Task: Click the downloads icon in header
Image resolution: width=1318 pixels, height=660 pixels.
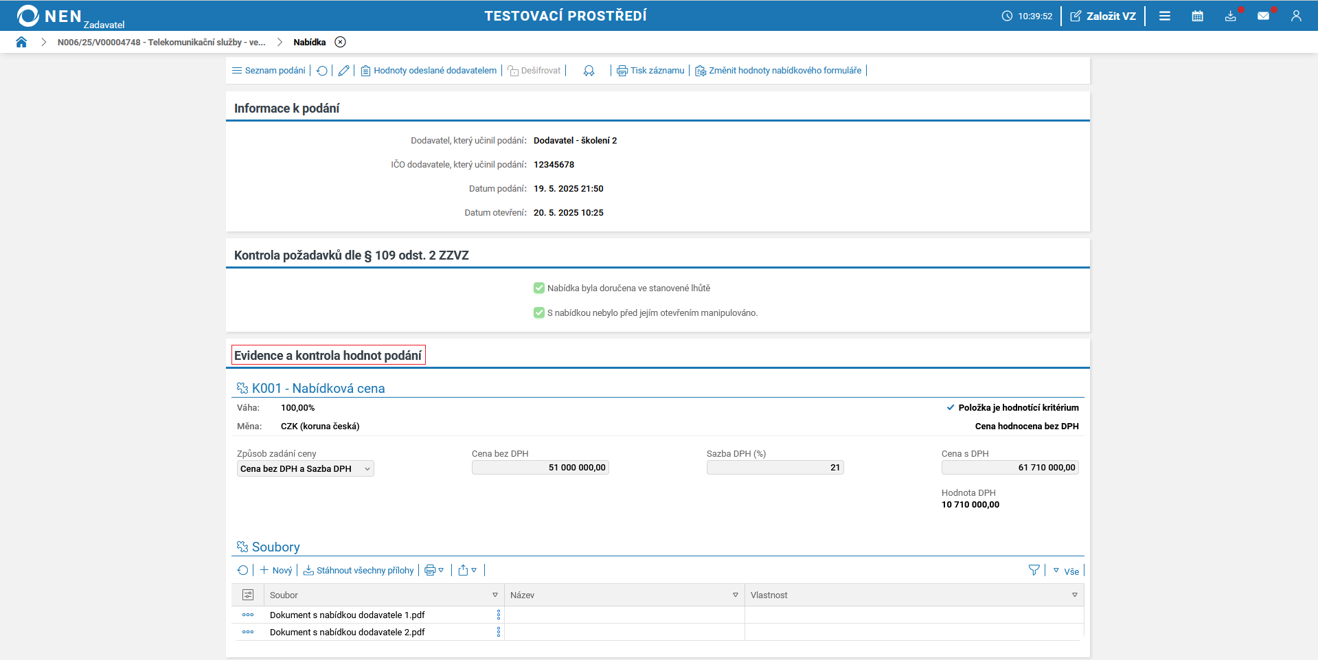Action: (x=1230, y=16)
